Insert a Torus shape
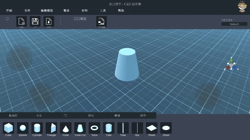The width and height of the screenshot is (250, 140). point(94,128)
